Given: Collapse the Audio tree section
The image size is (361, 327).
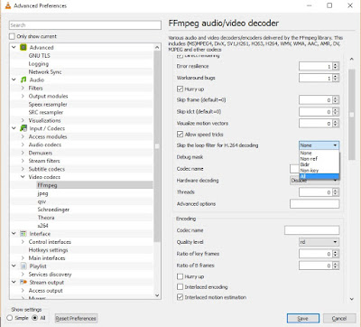Looking at the screenshot, I should [14, 79].
